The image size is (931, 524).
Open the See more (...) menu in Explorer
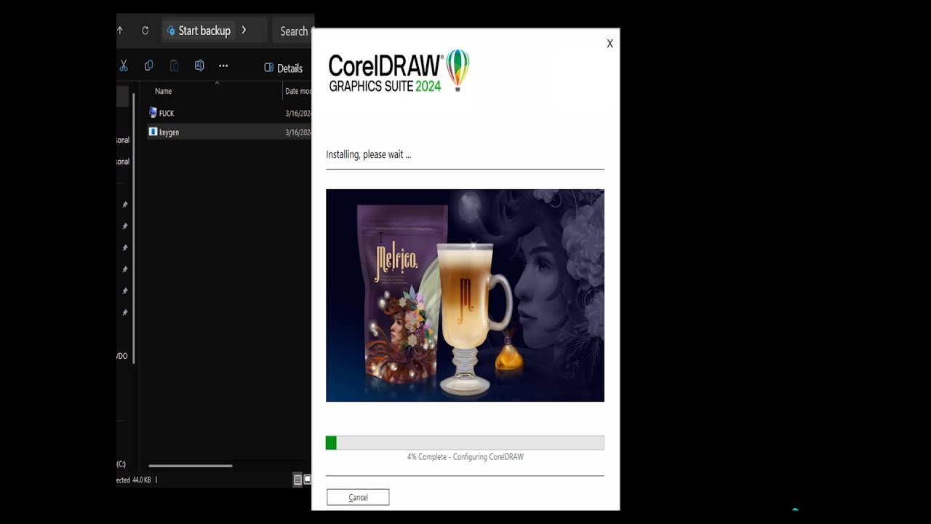click(223, 66)
